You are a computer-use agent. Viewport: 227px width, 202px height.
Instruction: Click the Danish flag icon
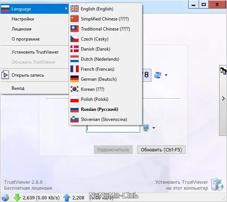pyautogui.click(x=75, y=49)
